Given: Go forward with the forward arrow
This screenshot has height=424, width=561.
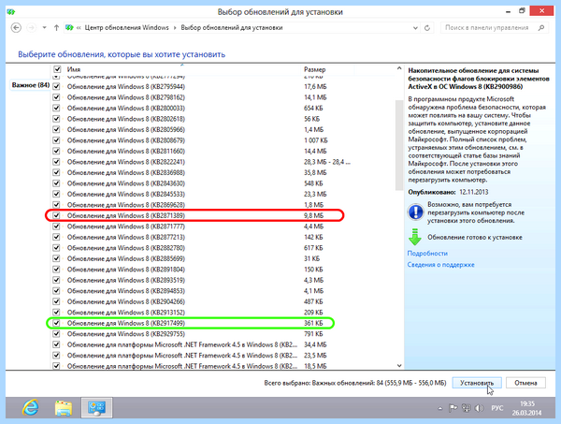Looking at the screenshot, I should point(32,27).
